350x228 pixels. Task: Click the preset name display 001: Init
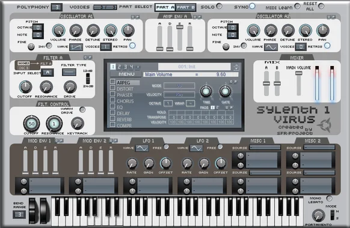[194, 67]
